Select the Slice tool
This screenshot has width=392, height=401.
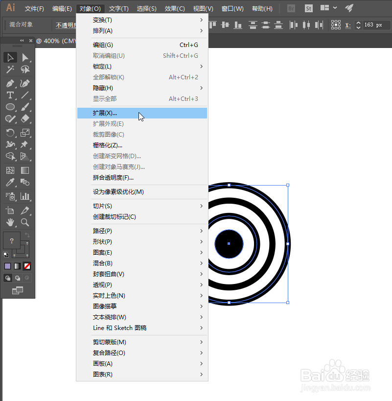tap(25, 211)
